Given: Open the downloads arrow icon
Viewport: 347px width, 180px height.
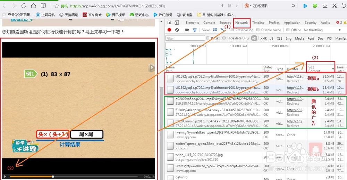Looking at the screenshot, I should 325,6.
